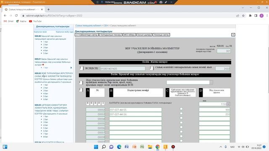
Task: Tick column C checkbox in row 00002
Action: 181,109
